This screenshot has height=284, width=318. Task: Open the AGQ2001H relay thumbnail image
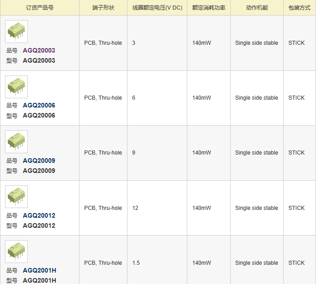[16, 252]
